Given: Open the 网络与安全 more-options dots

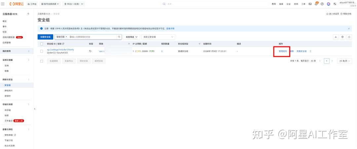Looking at the screenshot, I should (x=29, y=80).
